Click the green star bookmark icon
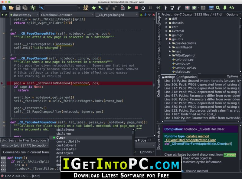242x179 pixels. (x=94, y=8)
